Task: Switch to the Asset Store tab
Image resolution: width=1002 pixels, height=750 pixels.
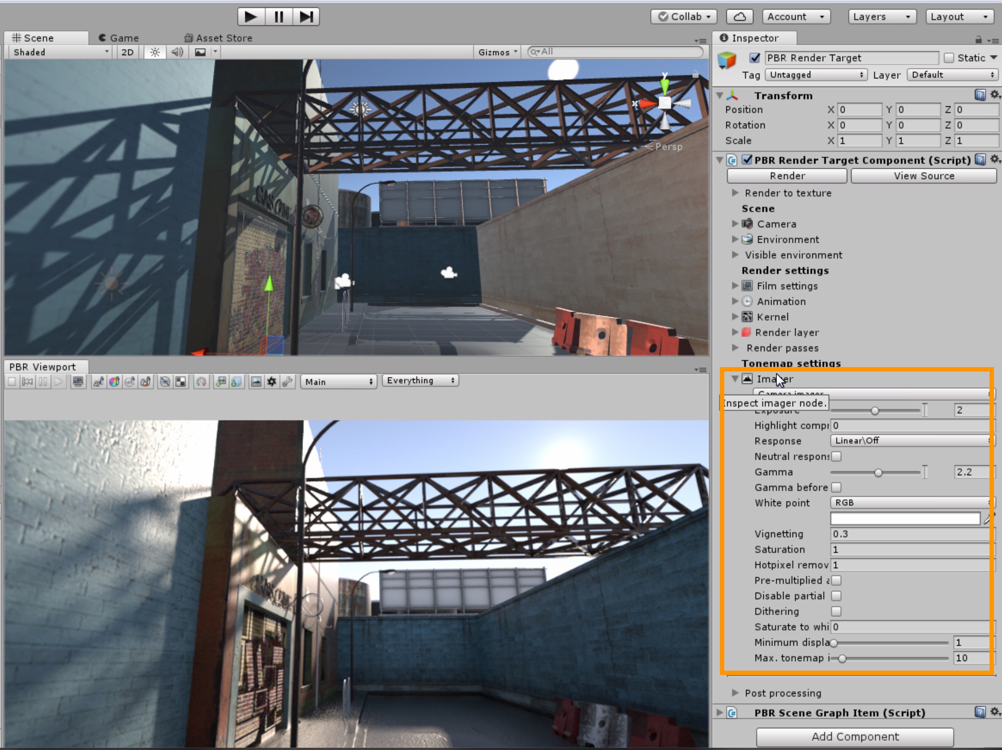Action: click(x=218, y=38)
